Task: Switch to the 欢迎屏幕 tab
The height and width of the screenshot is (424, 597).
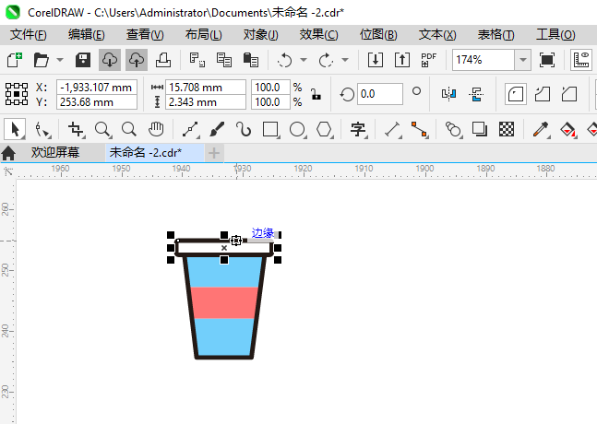Action: pos(55,152)
